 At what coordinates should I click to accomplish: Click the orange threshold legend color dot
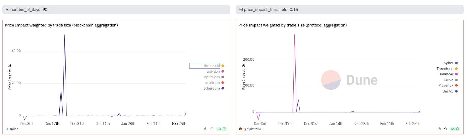coord(223,66)
